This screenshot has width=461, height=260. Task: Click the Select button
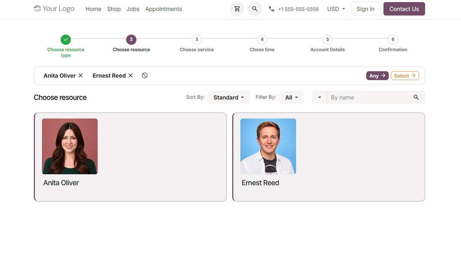point(405,76)
